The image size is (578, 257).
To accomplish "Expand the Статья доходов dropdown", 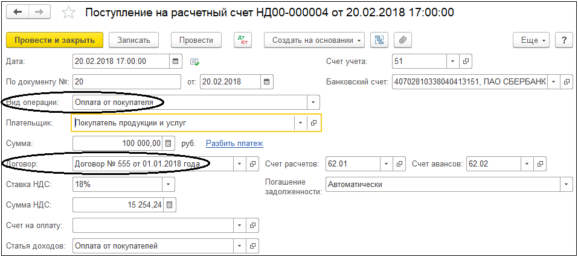I will tap(240, 246).
